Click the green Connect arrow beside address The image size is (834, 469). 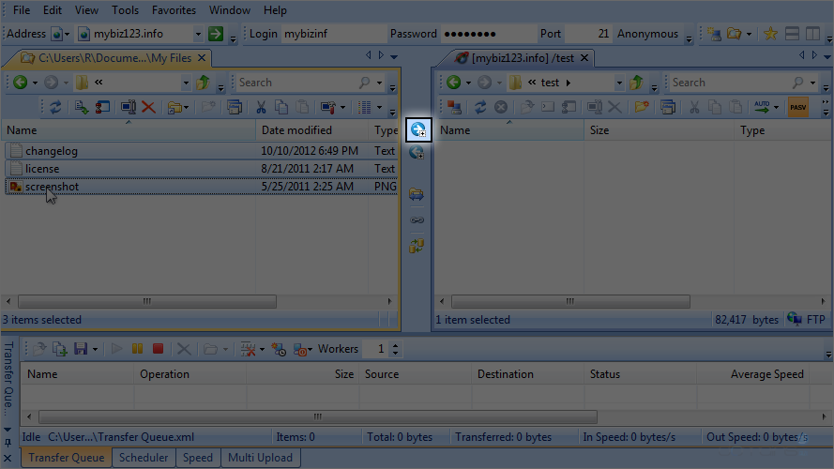pos(216,34)
